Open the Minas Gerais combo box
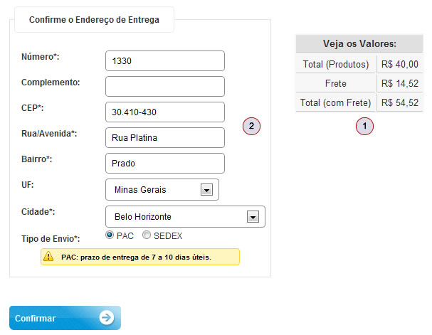The width and height of the screenshot is (432, 335). point(161,190)
